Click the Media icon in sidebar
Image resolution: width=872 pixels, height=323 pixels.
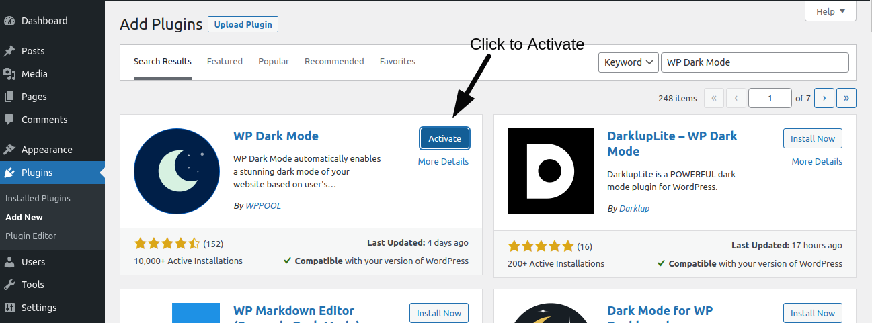[x=9, y=74]
